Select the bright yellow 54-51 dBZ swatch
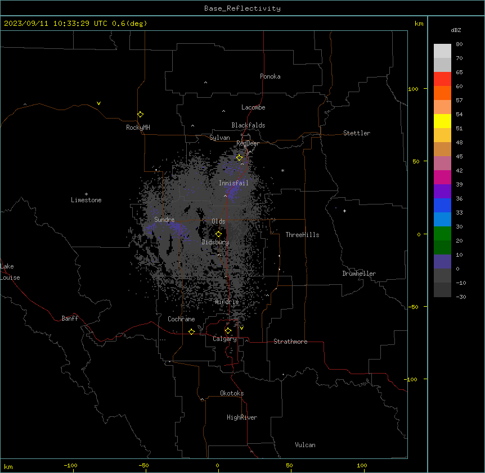 pos(442,121)
